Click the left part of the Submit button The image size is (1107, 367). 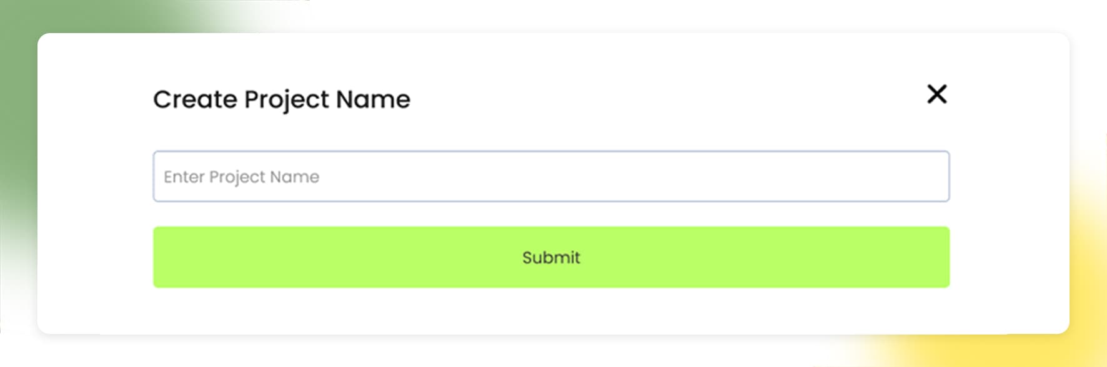coord(281,257)
